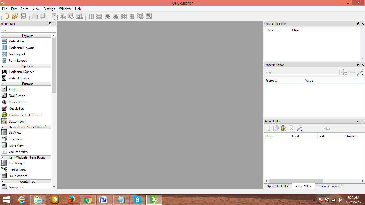Collapse the Buttons category
The image size is (365, 205).
click(x=28, y=84)
